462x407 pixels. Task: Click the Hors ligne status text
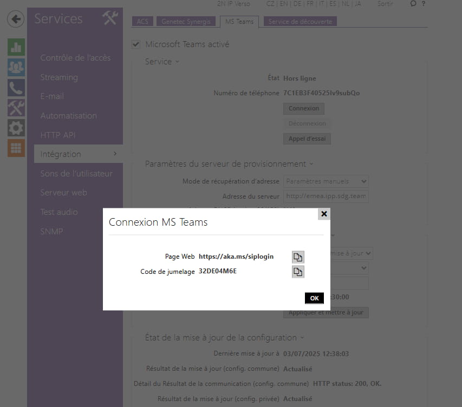[300, 78]
